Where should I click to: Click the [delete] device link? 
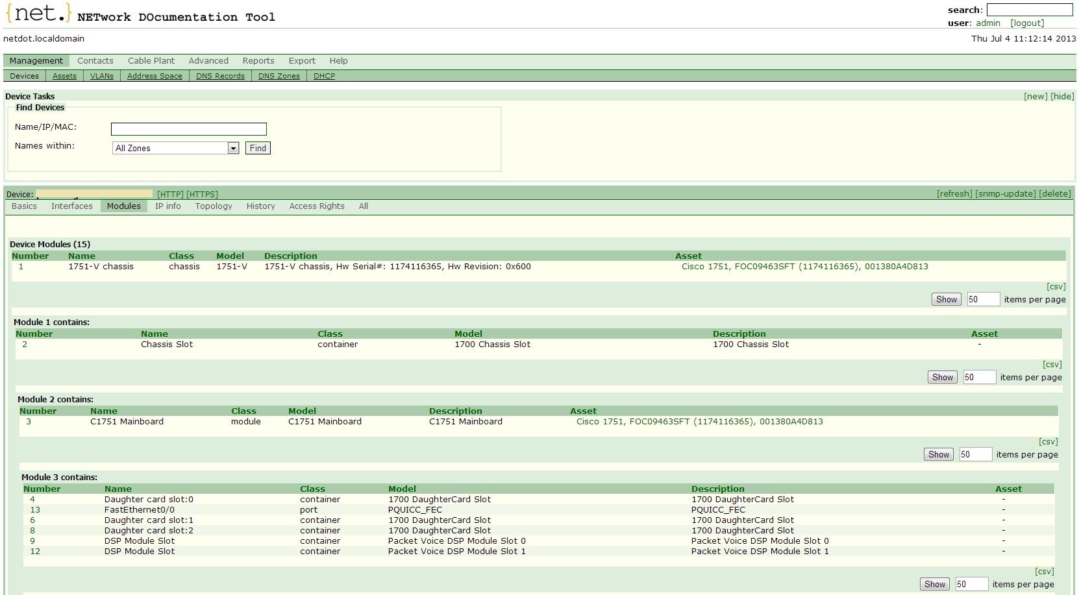coord(1055,193)
